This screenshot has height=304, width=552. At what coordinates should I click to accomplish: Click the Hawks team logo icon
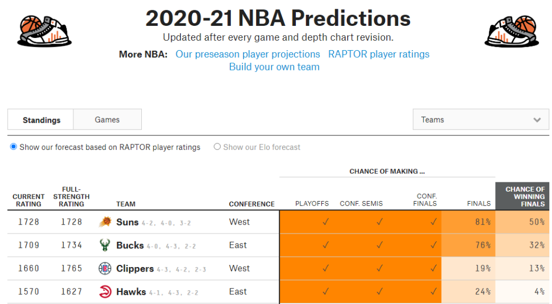click(105, 292)
